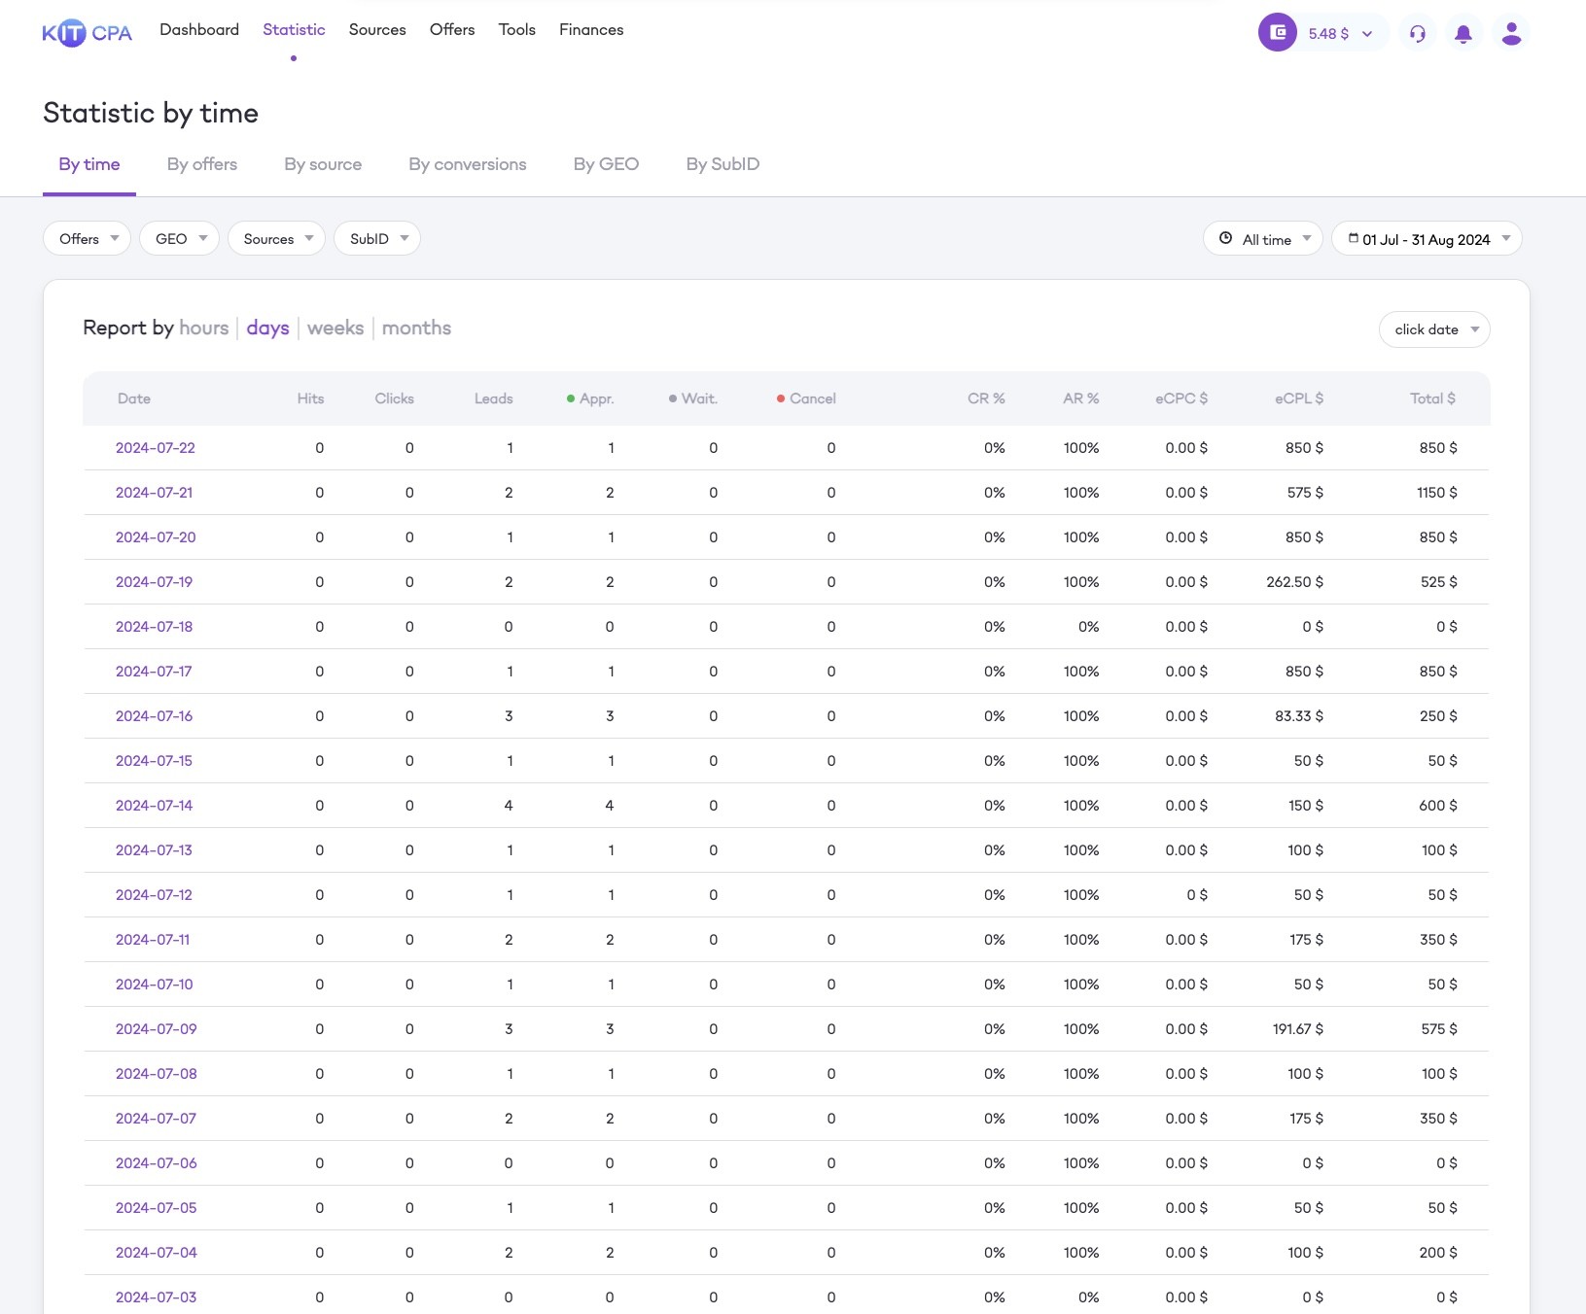The image size is (1586, 1314).
Task: Open the 2024-07-03 date link
Action: coord(157,1297)
